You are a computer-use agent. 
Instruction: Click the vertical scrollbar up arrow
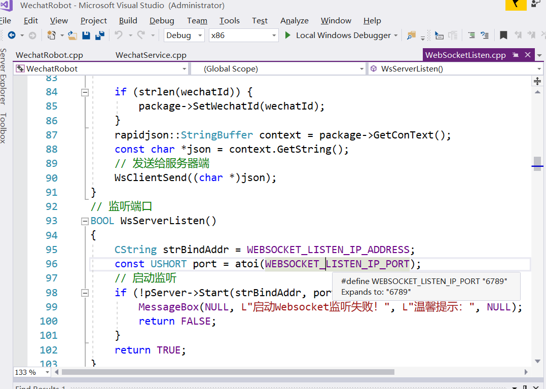coord(538,92)
